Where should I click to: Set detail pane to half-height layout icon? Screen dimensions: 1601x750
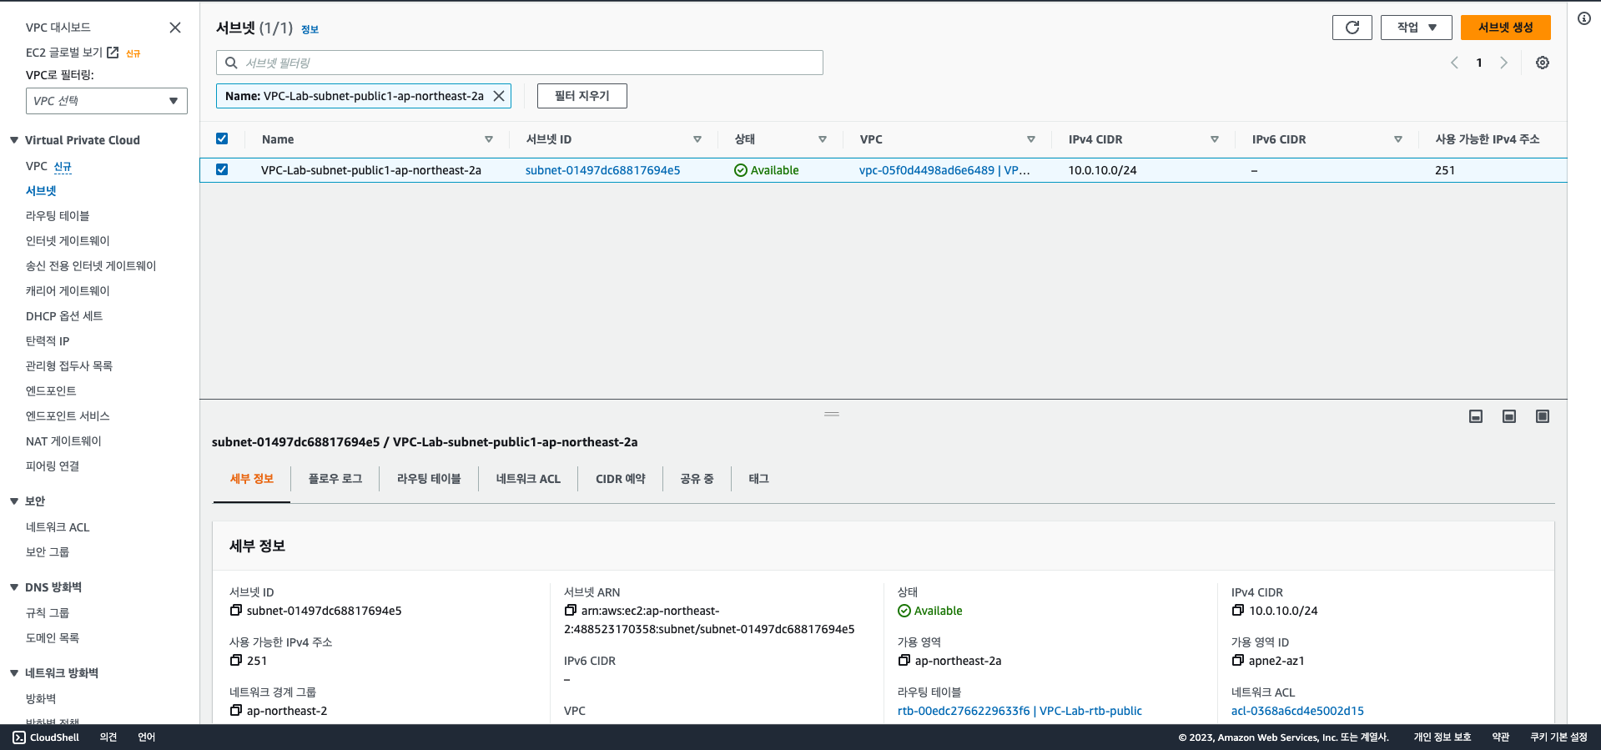(x=1509, y=416)
